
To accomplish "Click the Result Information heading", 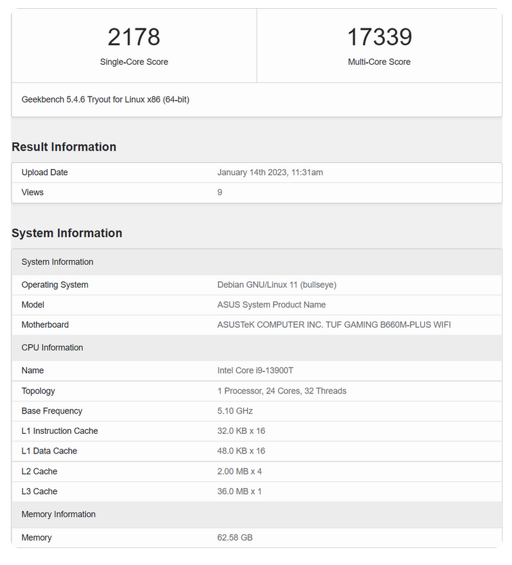I will point(64,147).
